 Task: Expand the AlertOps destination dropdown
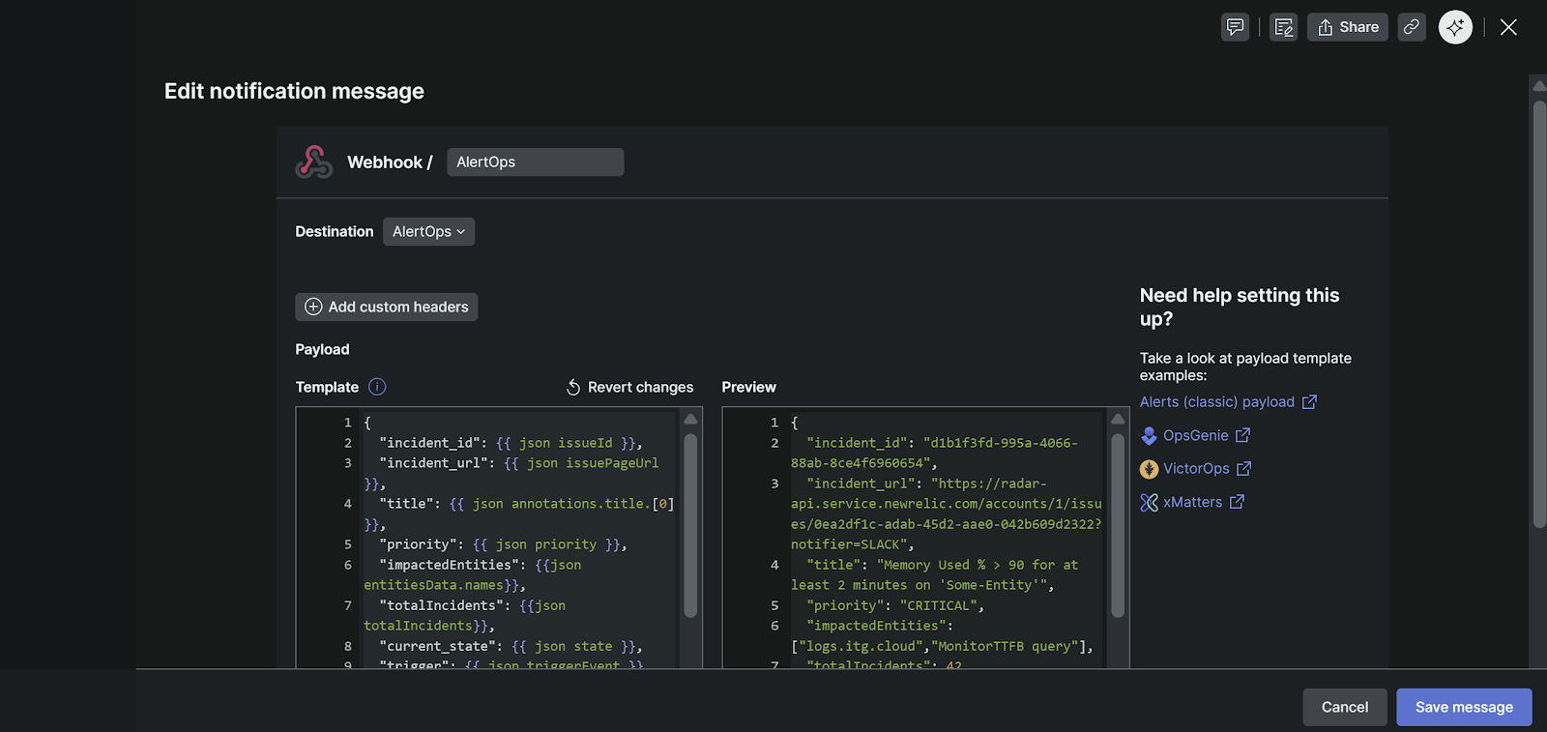pos(428,232)
